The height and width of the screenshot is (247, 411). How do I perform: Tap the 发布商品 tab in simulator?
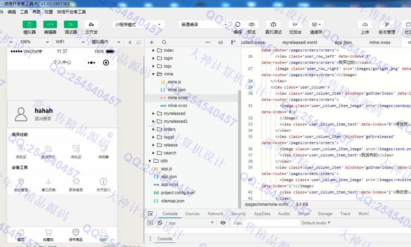pyautogui.click(x=76, y=235)
